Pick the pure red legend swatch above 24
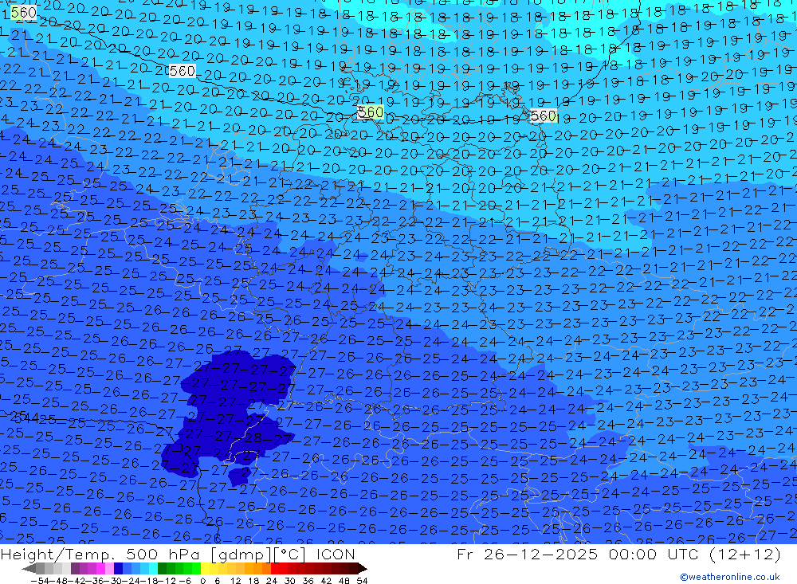Screen dimensions: 797x584 pos(275,568)
